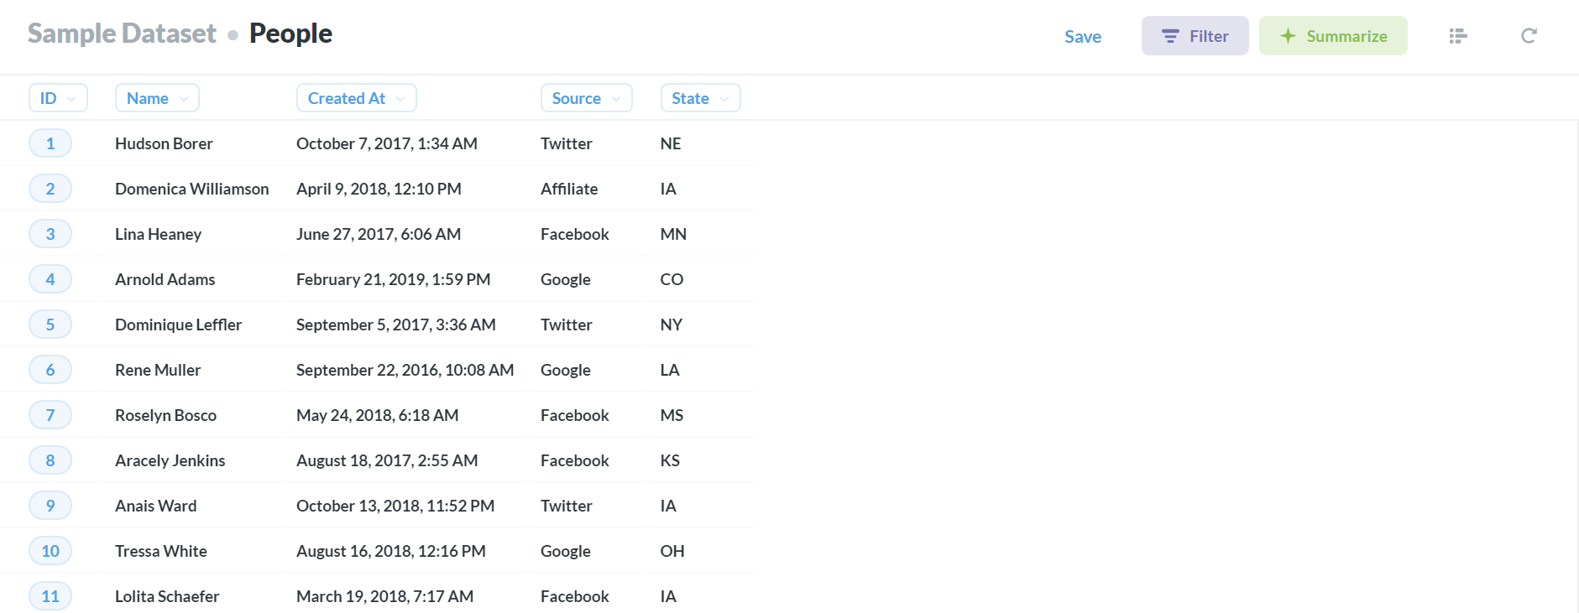Click ID badge 11 for Lolita Schaefer

(x=50, y=596)
